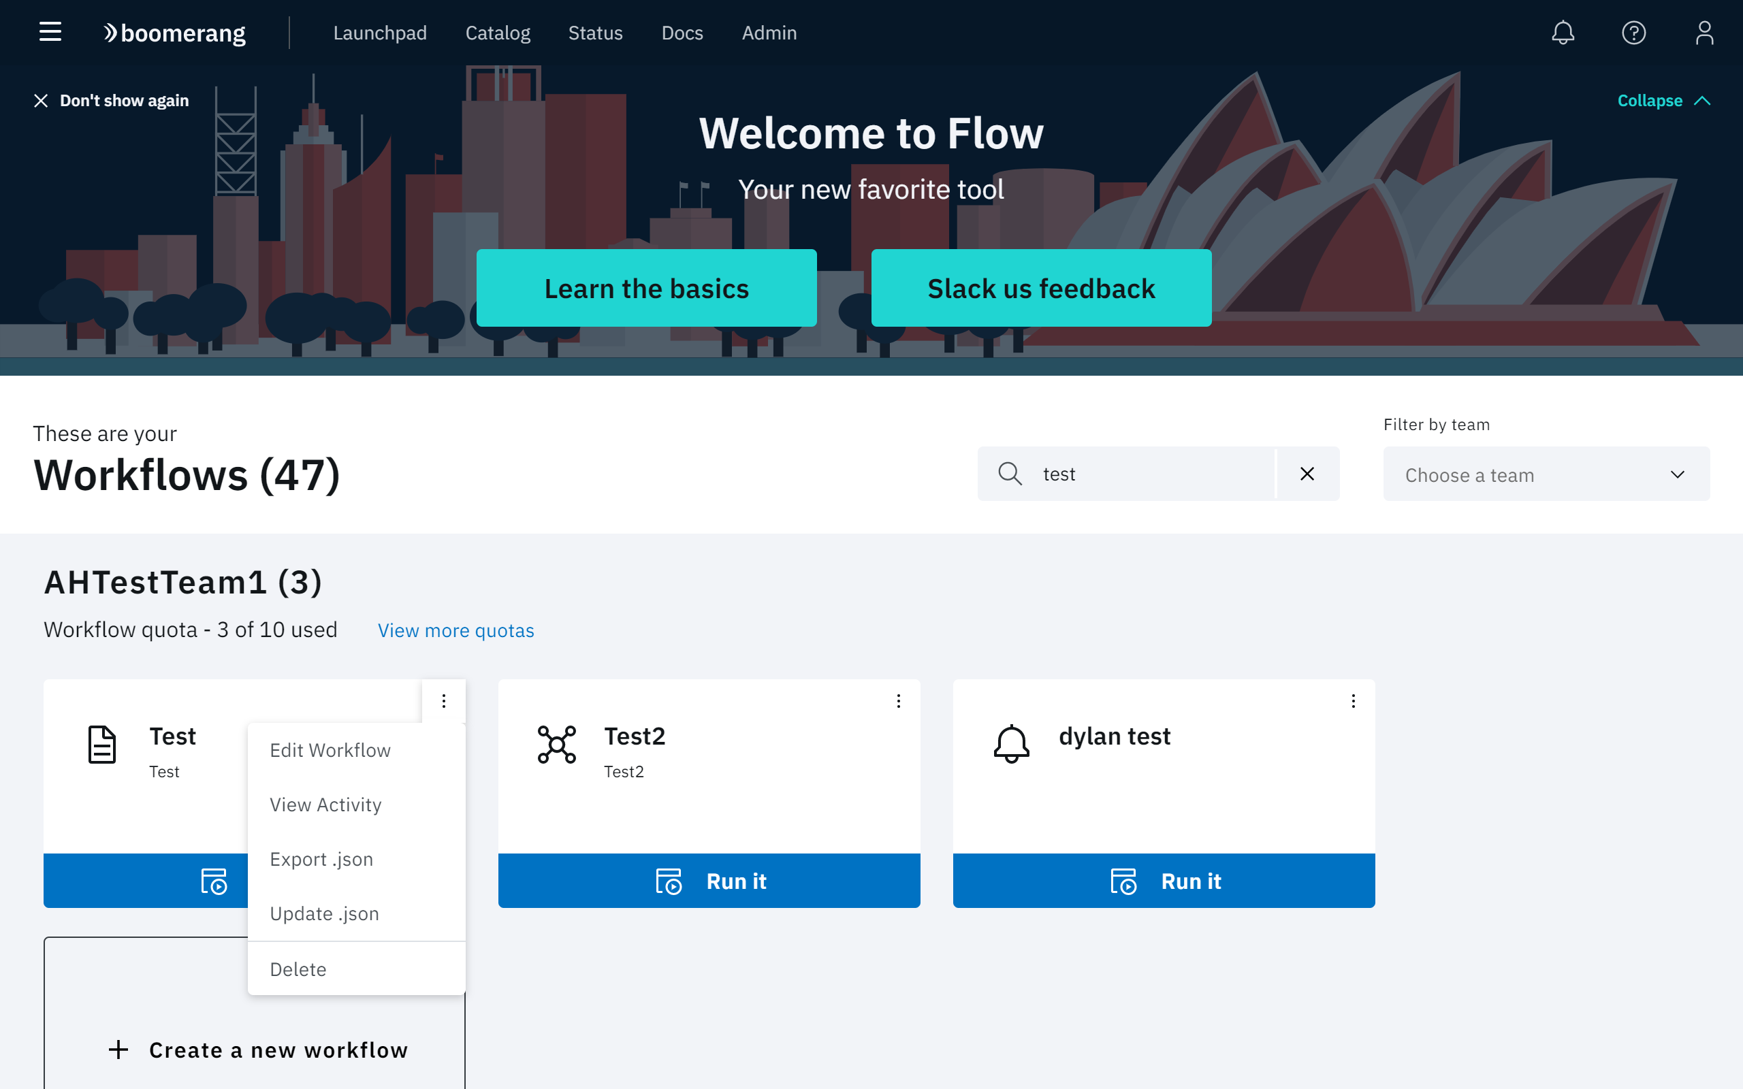1743x1089 pixels.
Task: Click the boomerang logo
Action: (x=174, y=33)
